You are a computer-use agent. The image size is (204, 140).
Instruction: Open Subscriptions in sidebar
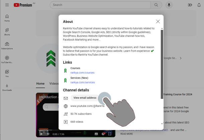[x=7, y=46]
